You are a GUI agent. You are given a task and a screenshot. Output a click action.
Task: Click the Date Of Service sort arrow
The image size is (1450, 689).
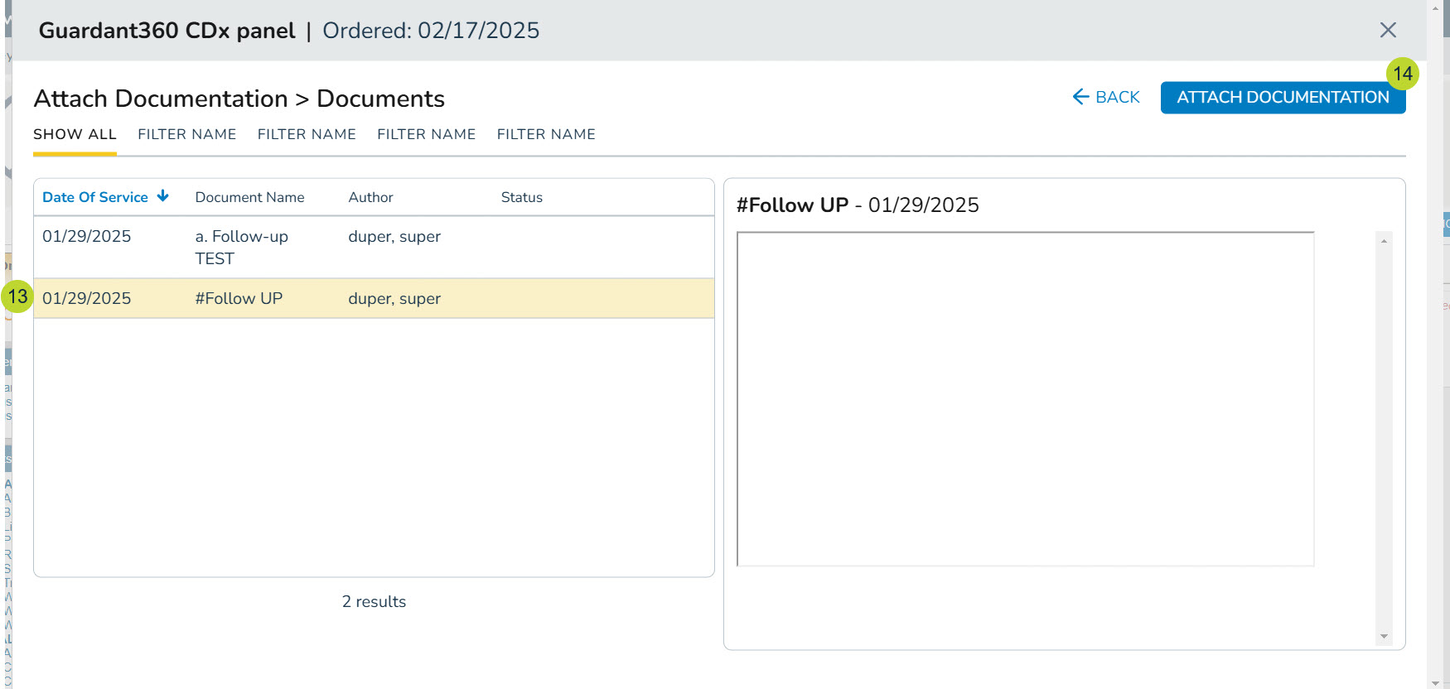click(163, 196)
